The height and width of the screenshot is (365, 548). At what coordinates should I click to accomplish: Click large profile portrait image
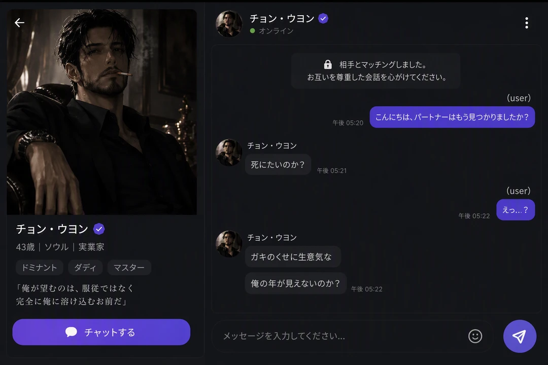tap(101, 112)
